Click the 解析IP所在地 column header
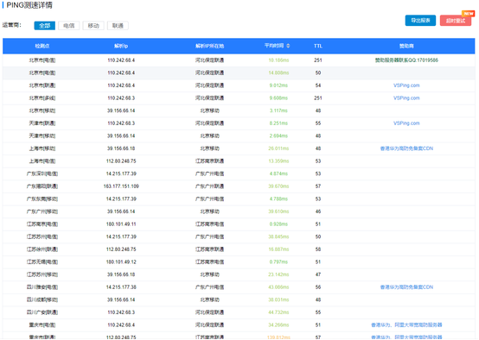The image size is (479, 340). pyautogui.click(x=209, y=46)
